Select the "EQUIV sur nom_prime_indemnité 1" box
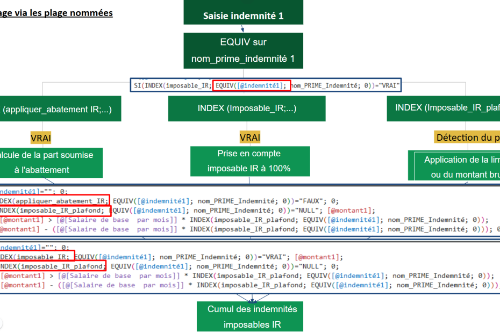The width and height of the screenshot is (500, 333). click(244, 50)
